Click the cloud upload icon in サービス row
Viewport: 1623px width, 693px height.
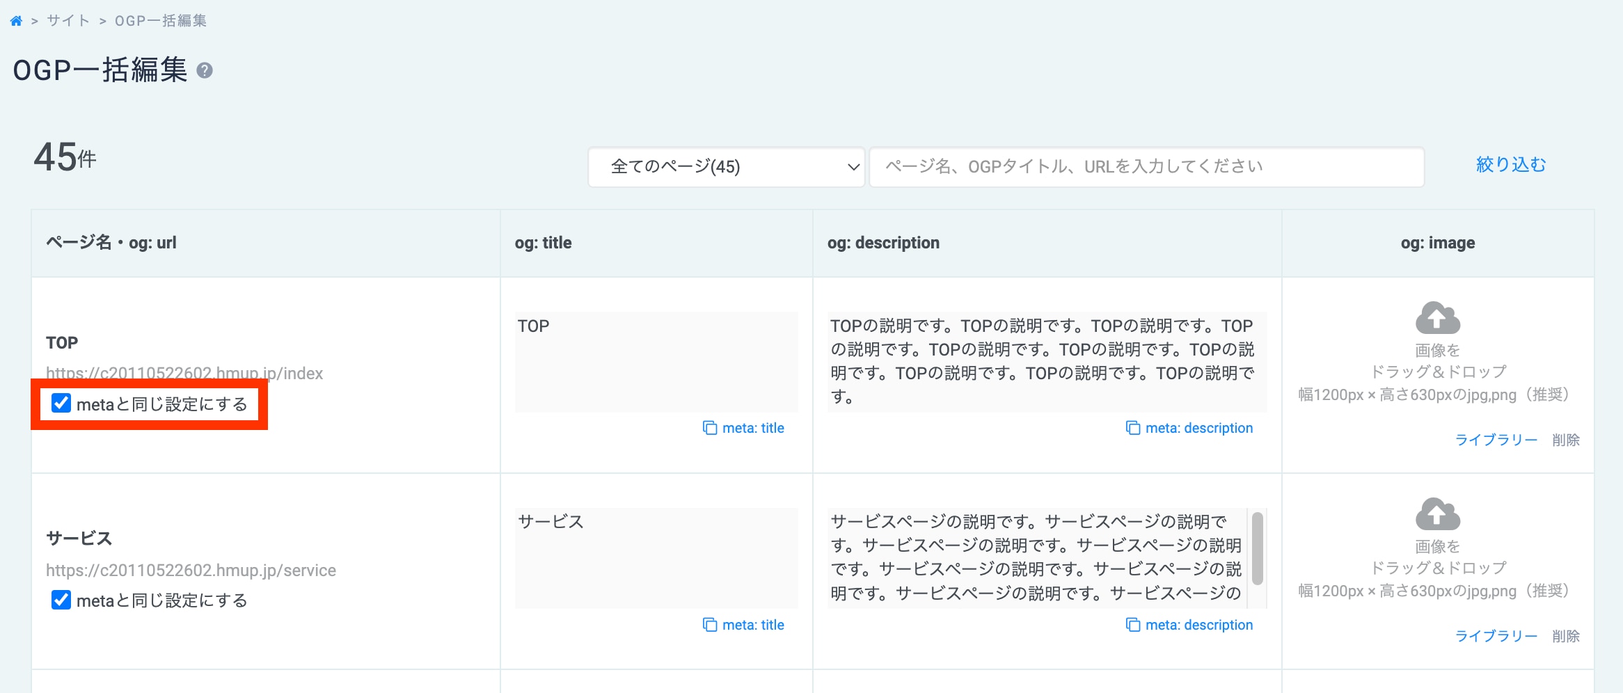[1438, 514]
